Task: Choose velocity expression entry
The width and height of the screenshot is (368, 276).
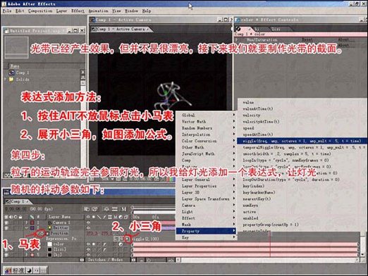Action: [x=252, y=115]
